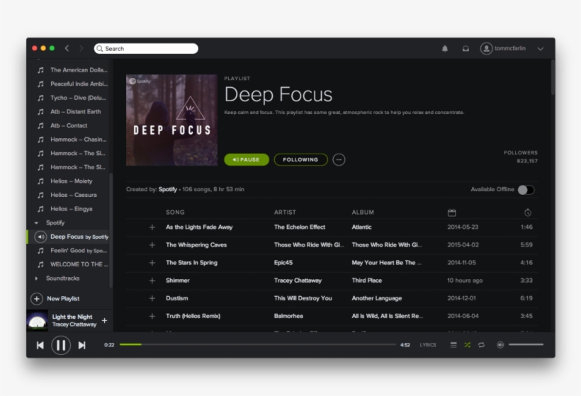Save Light the Night with plus icon

[104, 320]
